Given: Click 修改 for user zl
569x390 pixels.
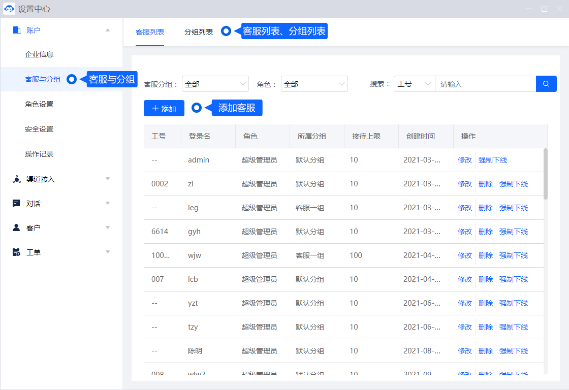Looking at the screenshot, I should coord(465,184).
